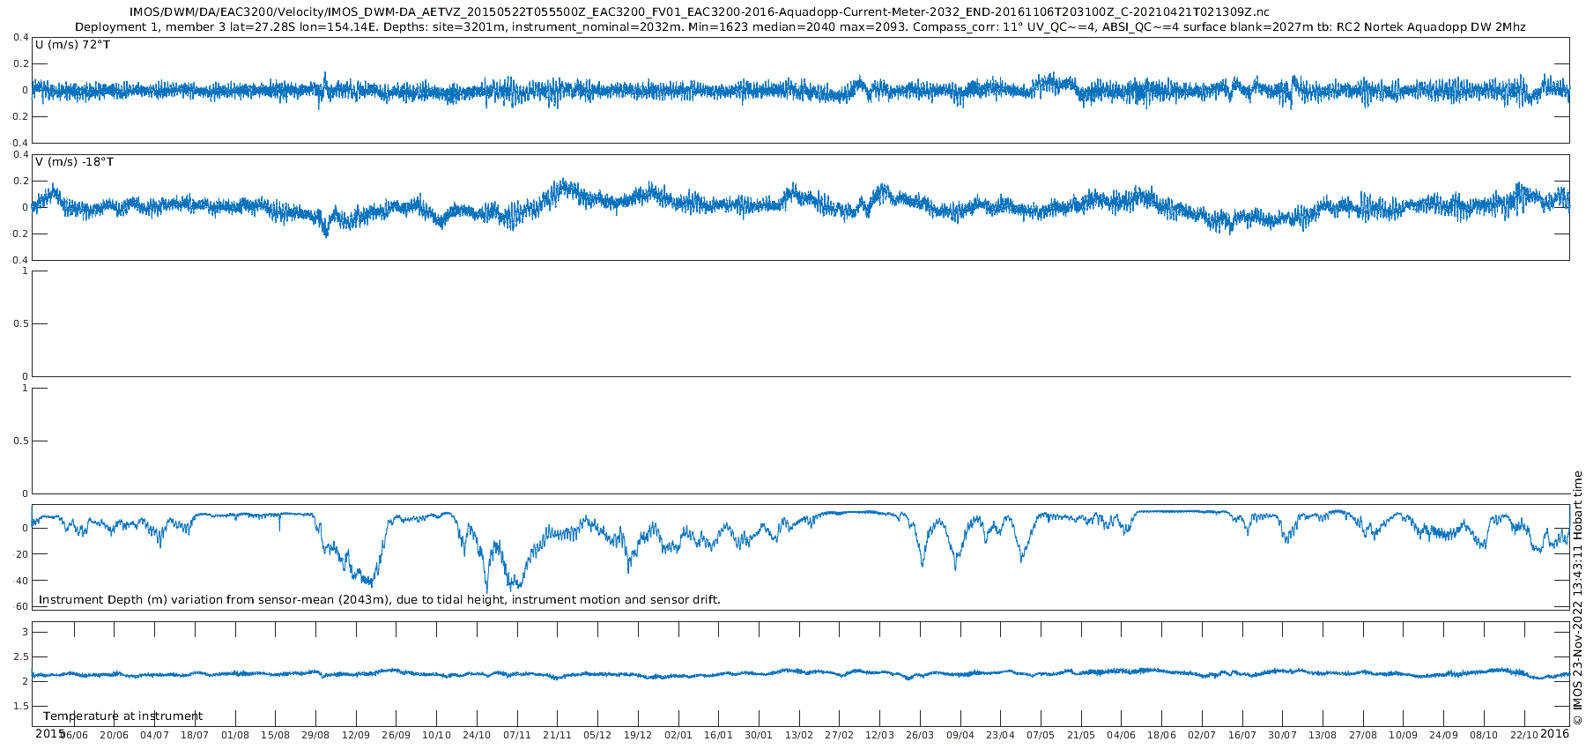This screenshot has width=1586, height=749.
Task: Click the '3' tick on temperature axis
Action: [25, 632]
